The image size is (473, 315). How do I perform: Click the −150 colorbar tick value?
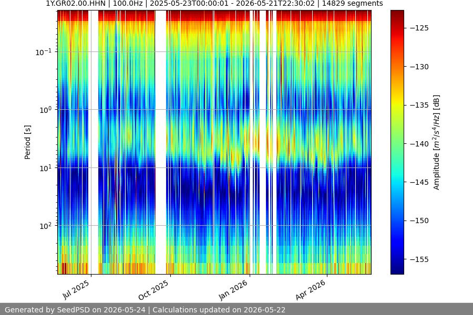tap(419, 220)
